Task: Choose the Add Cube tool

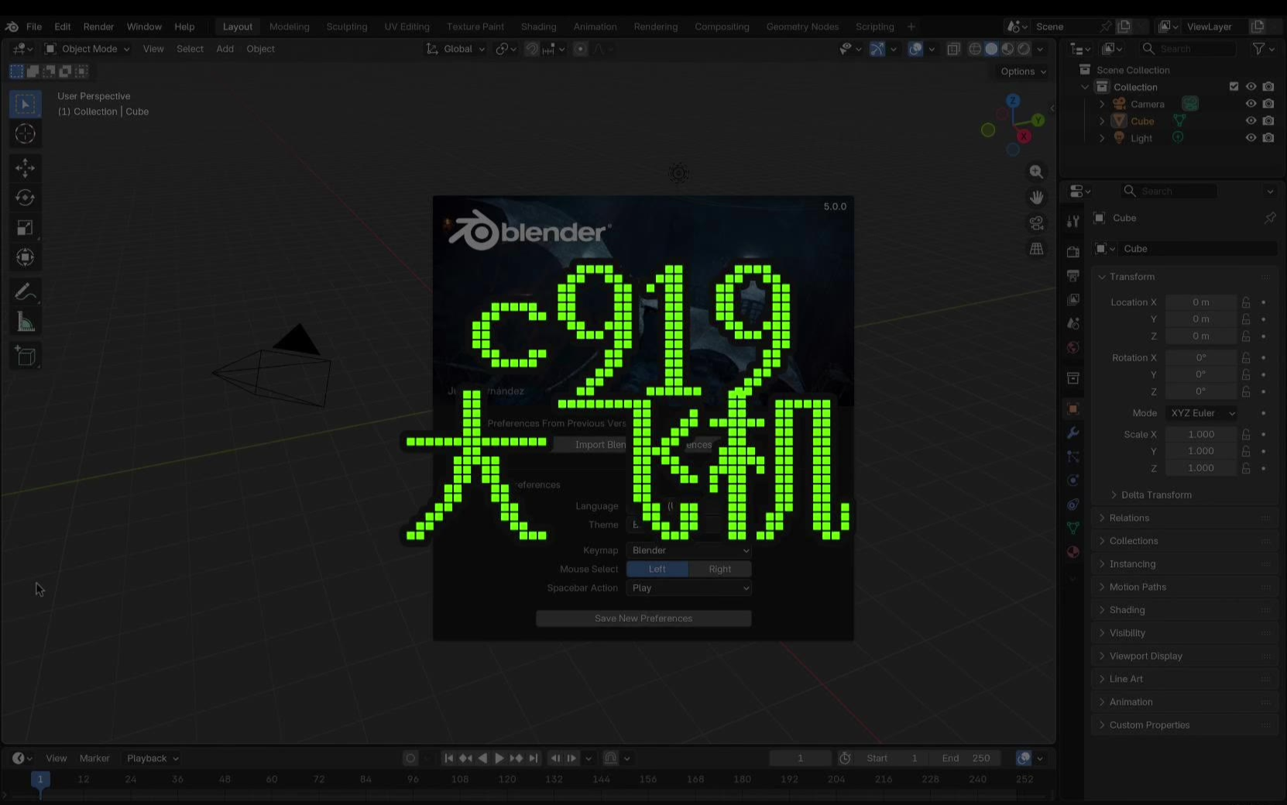Action: (x=25, y=356)
